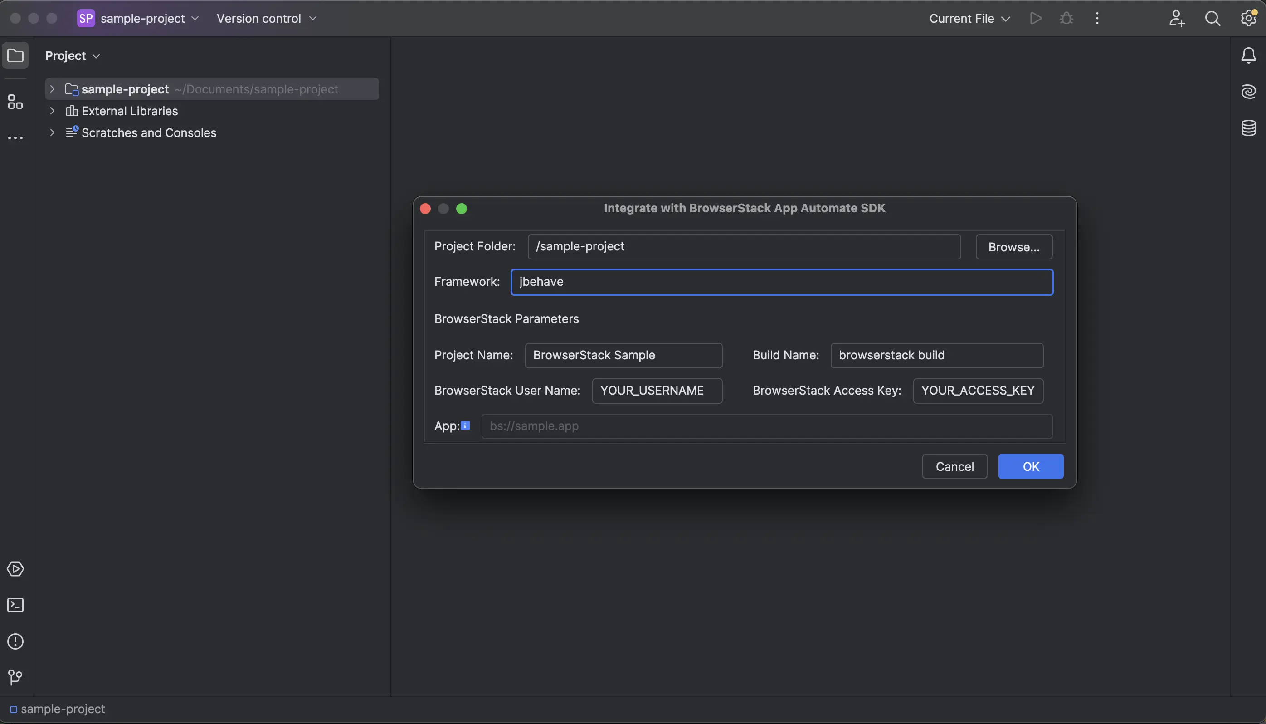Expand Scratches and Consoles node

(x=52, y=133)
